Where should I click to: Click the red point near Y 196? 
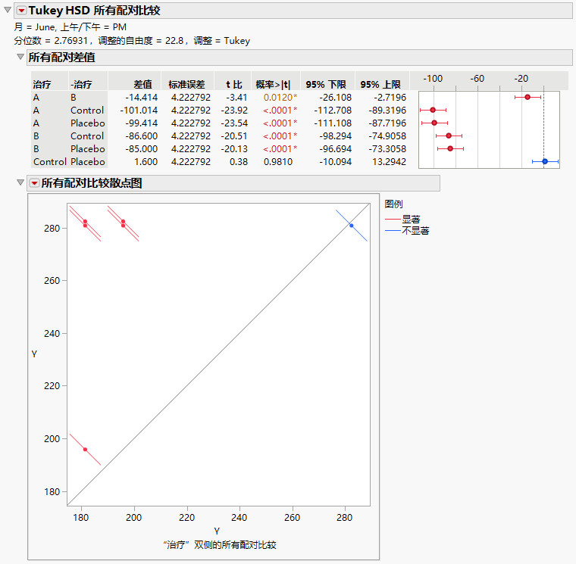[85, 450]
